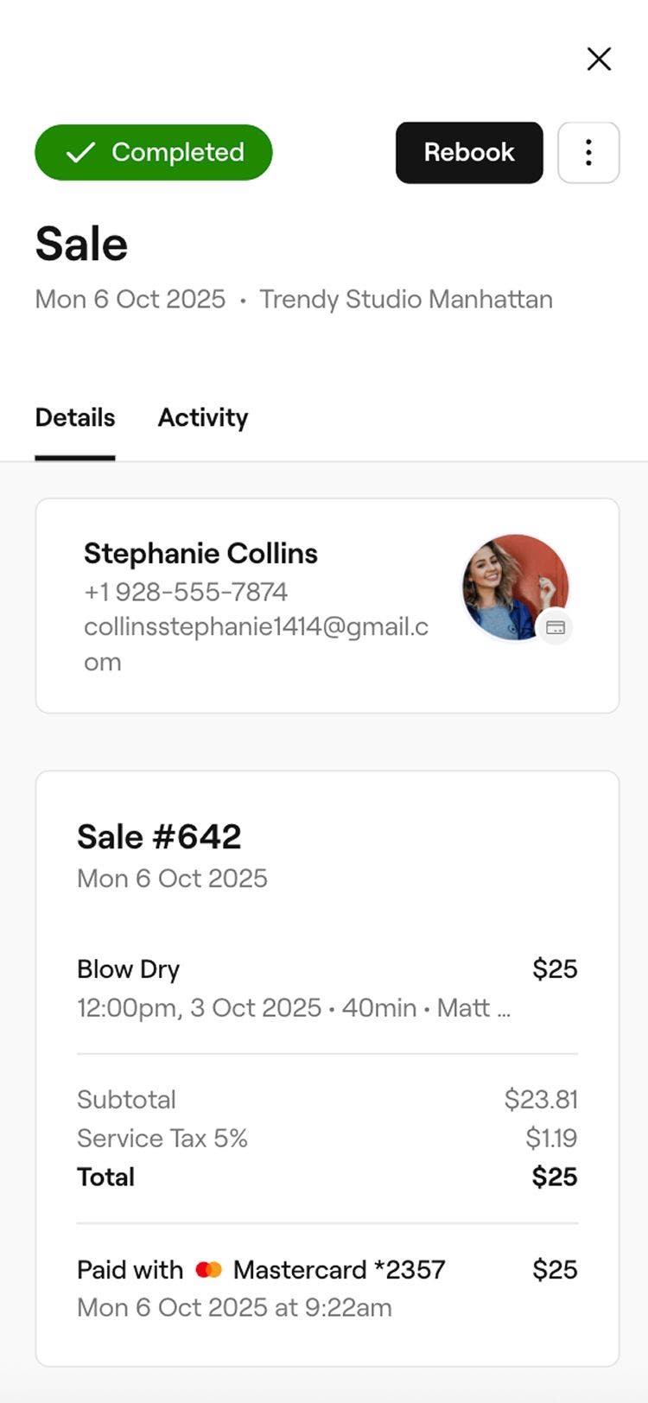Click the Mastercard logo icon

coord(209,1270)
